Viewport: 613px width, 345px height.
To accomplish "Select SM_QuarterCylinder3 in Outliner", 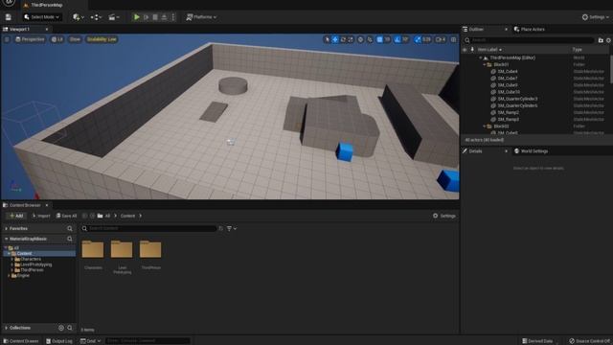I will coord(517,99).
